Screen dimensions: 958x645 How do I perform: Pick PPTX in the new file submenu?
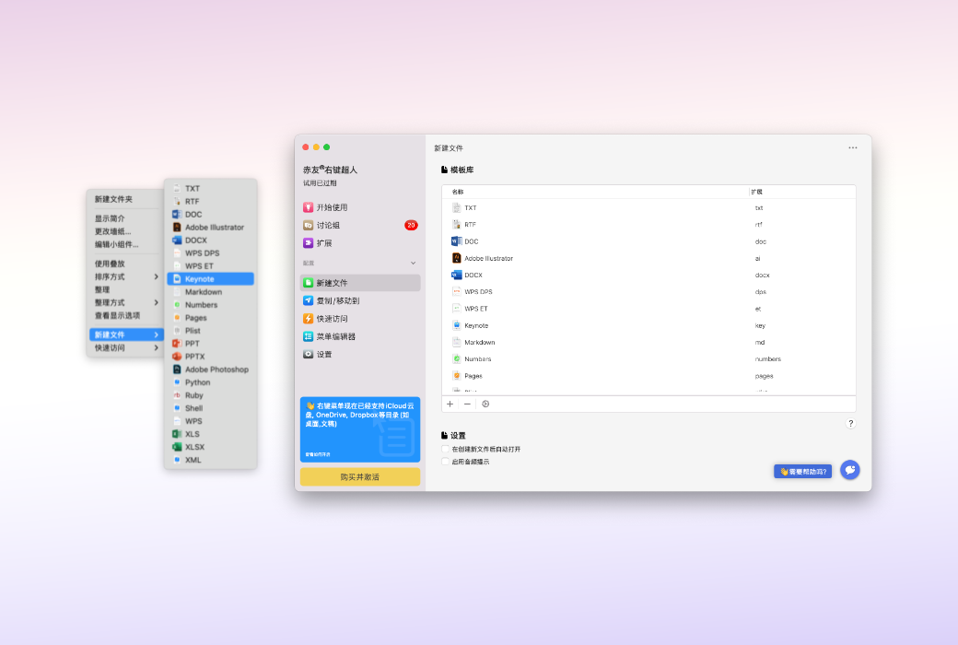coord(210,357)
